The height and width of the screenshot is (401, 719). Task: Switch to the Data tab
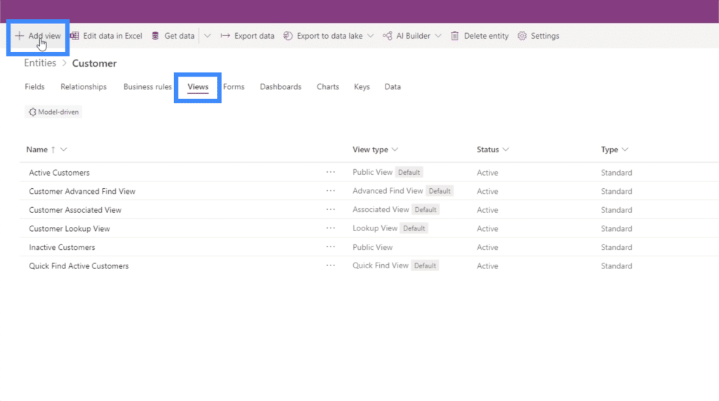coord(393,86)
